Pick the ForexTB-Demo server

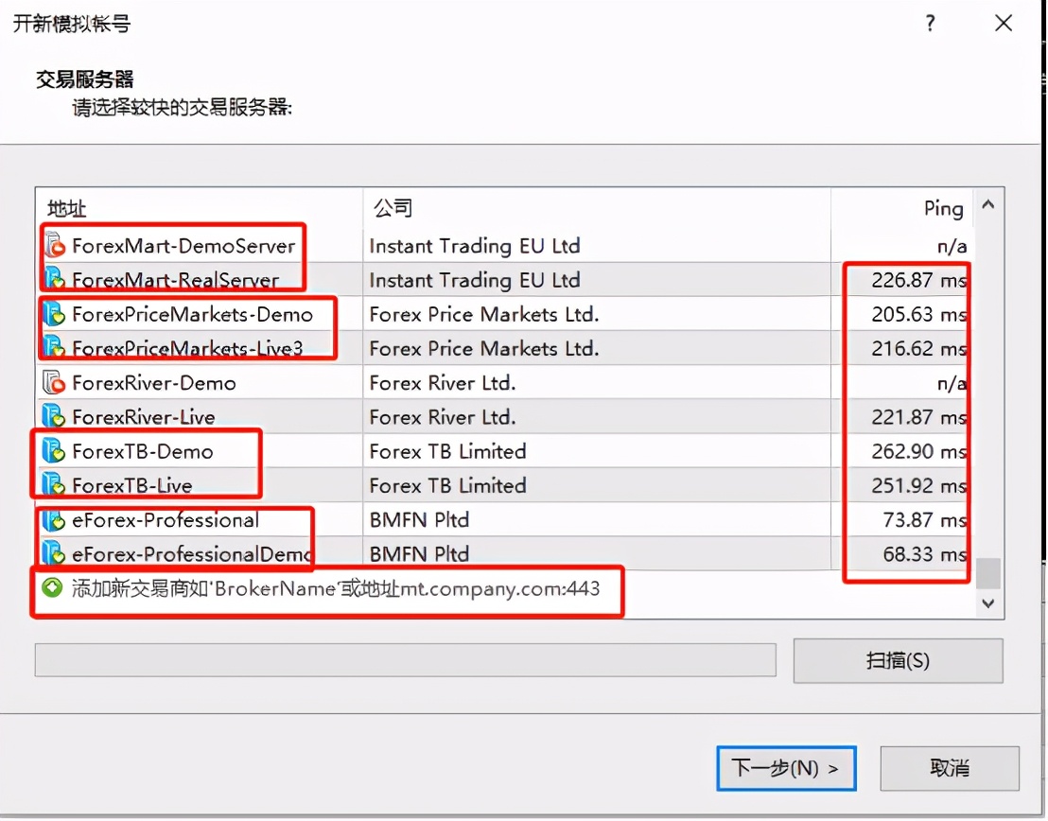pyautogui.click(x=143, y=451)
